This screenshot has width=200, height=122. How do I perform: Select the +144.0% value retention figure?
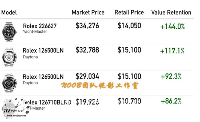(173, 27)
